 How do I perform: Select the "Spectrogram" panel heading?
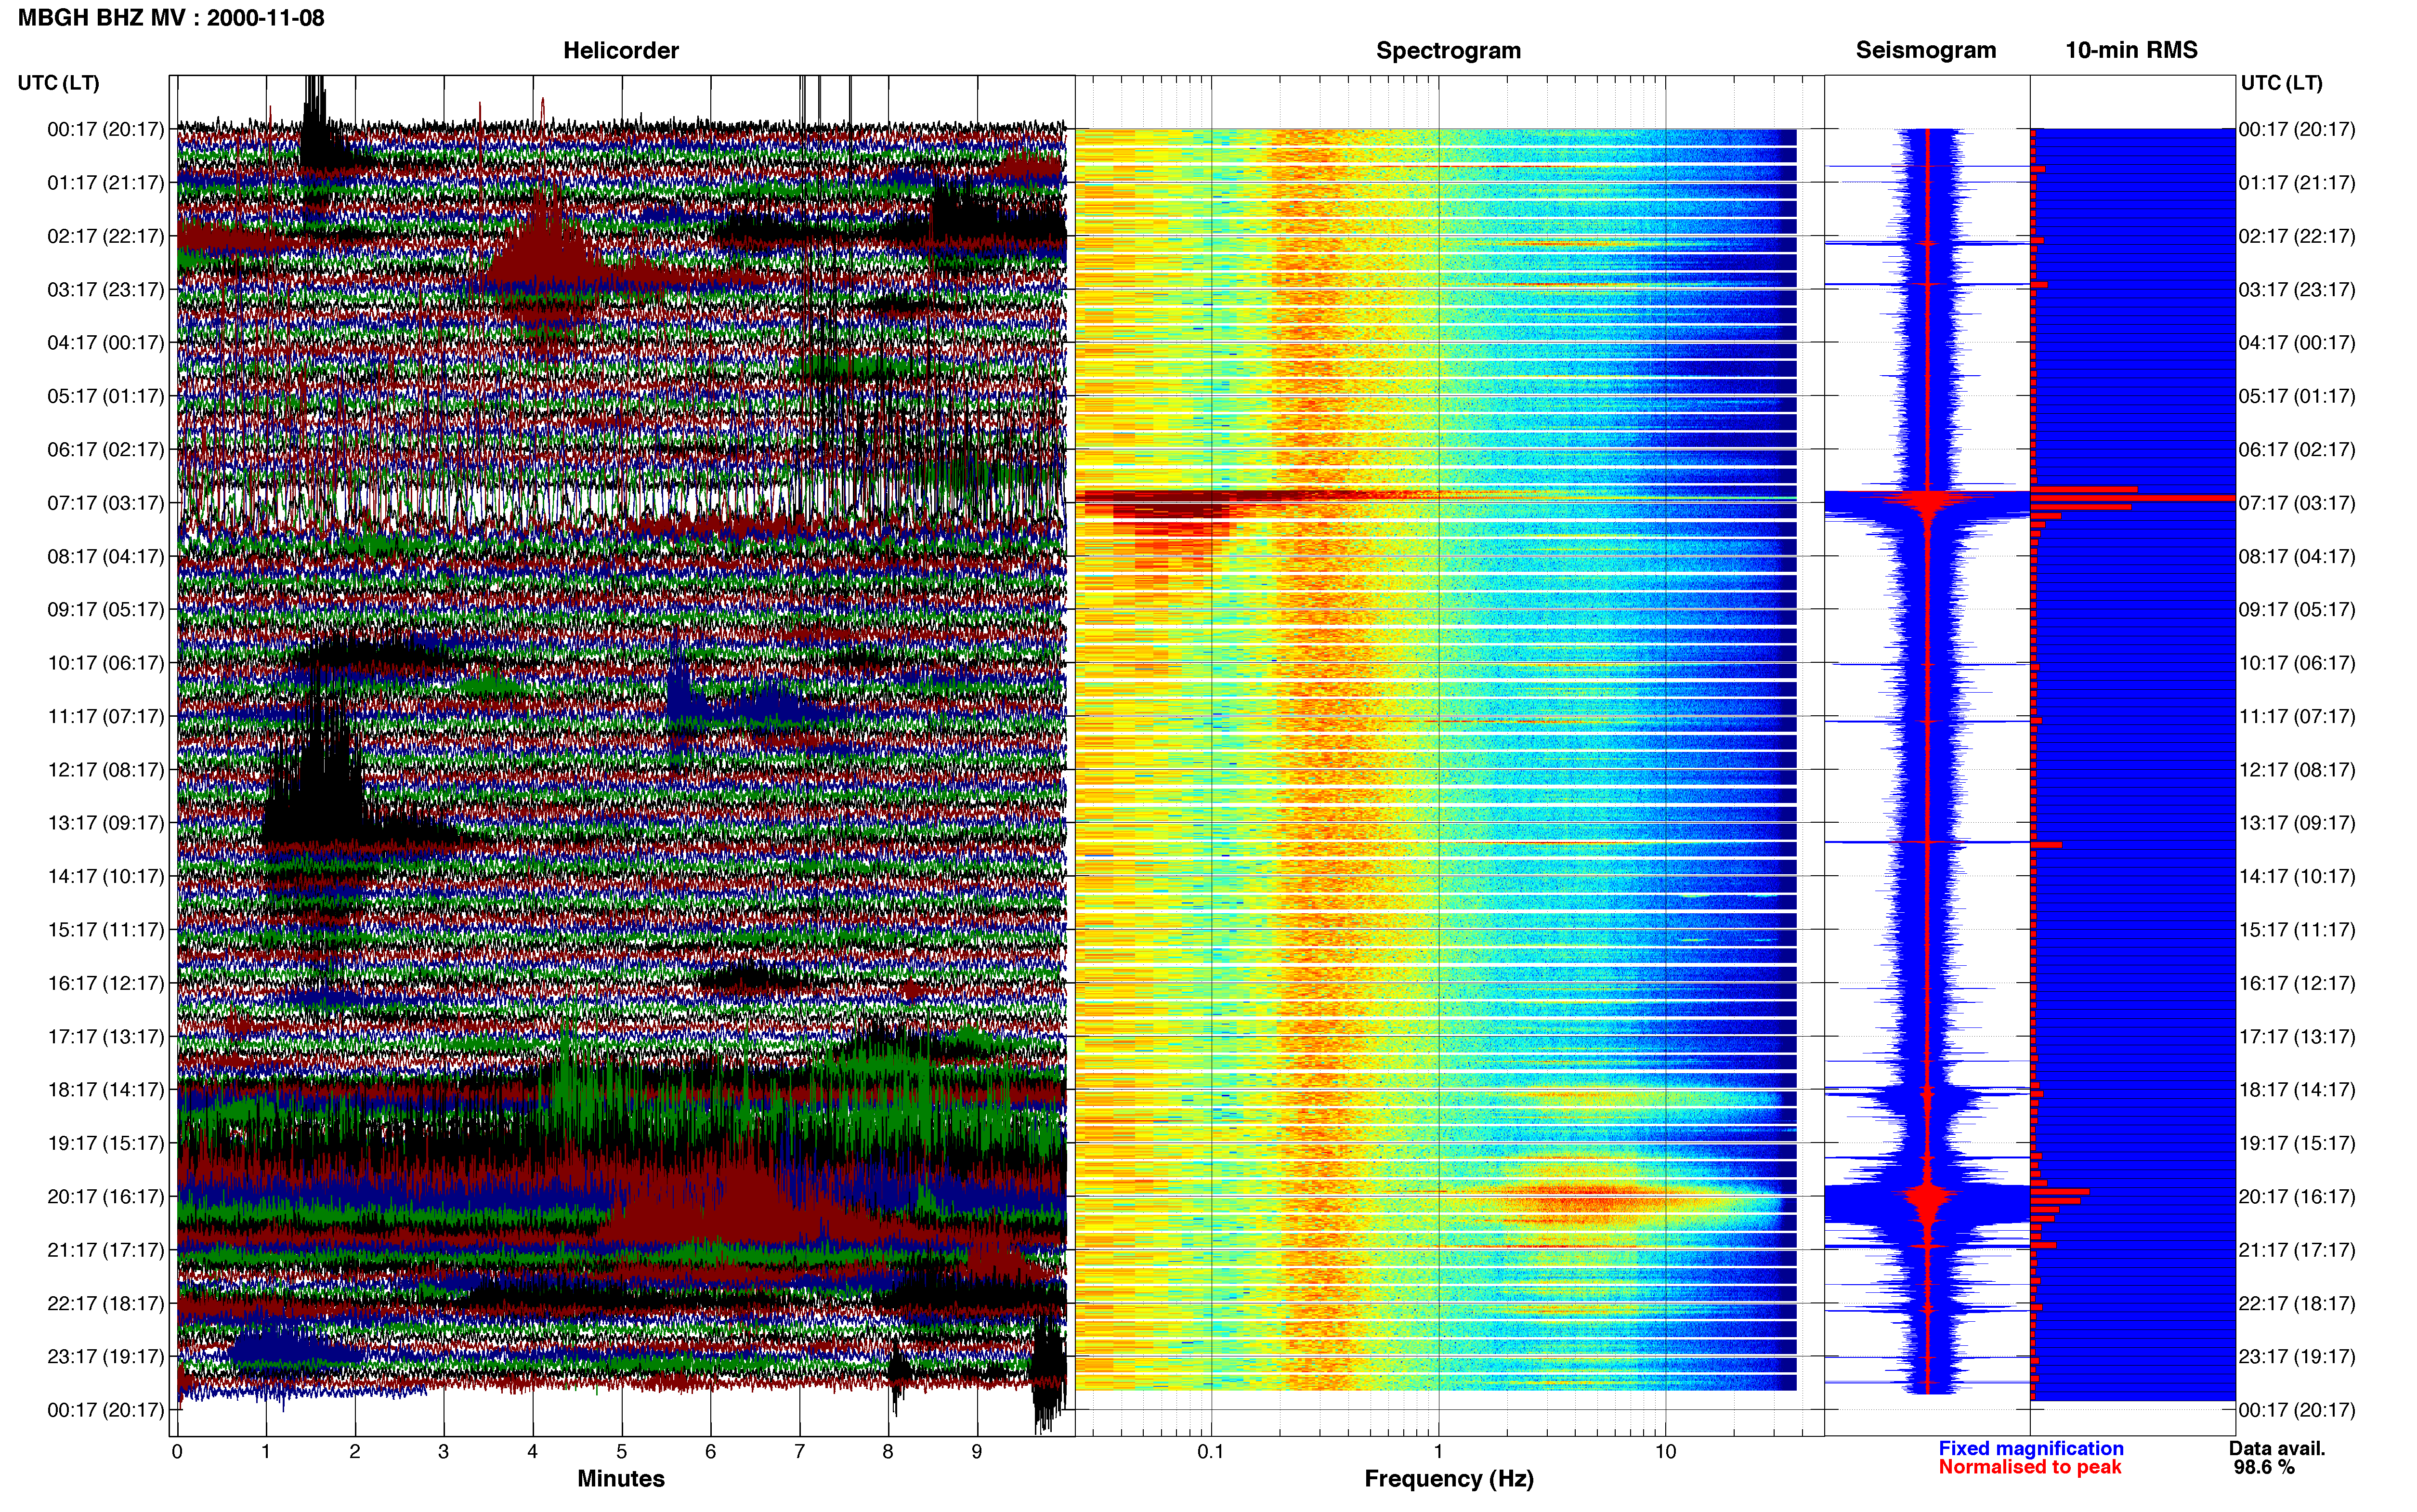[1449, 50]
